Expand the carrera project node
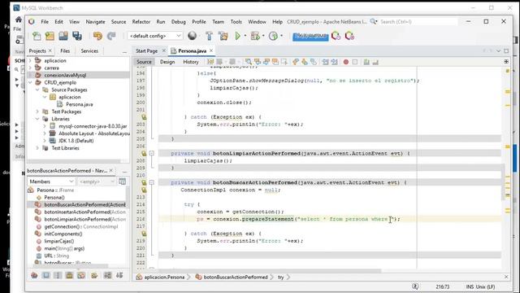Viewport: 520px width, 293px height. (x=30, y=68)
